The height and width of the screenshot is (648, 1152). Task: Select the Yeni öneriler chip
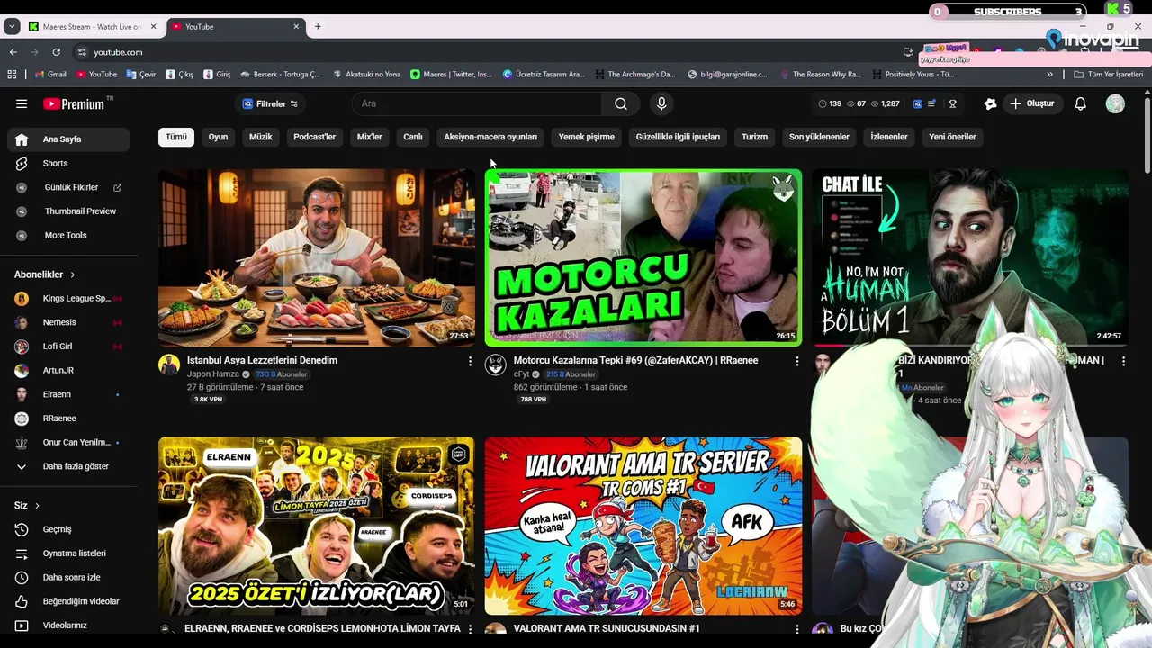pyautogui.click(x=952, y=137)
